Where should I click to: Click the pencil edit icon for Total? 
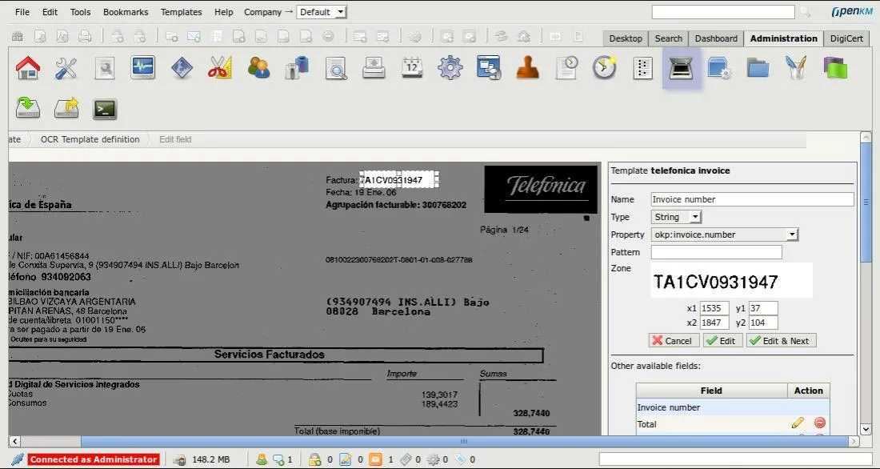tap(798, 423)
